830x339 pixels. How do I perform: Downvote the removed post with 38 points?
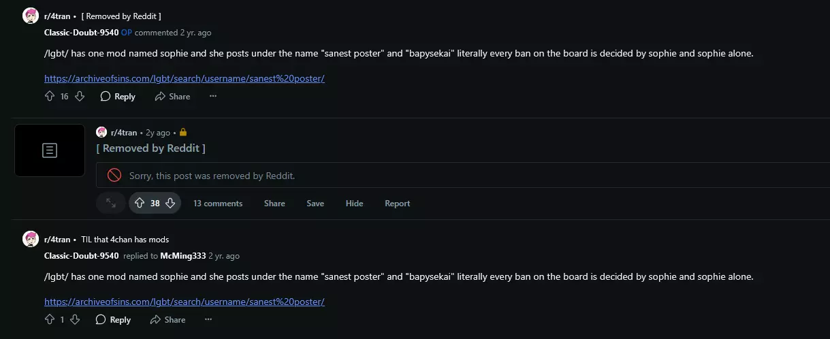pyautogui.click(x=171, y=203)
